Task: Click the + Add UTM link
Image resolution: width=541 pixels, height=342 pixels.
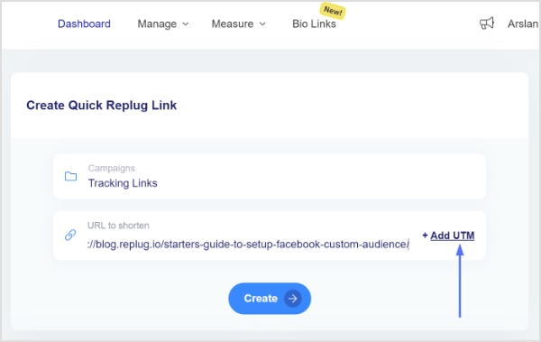Action: click(x=448, y=236)
